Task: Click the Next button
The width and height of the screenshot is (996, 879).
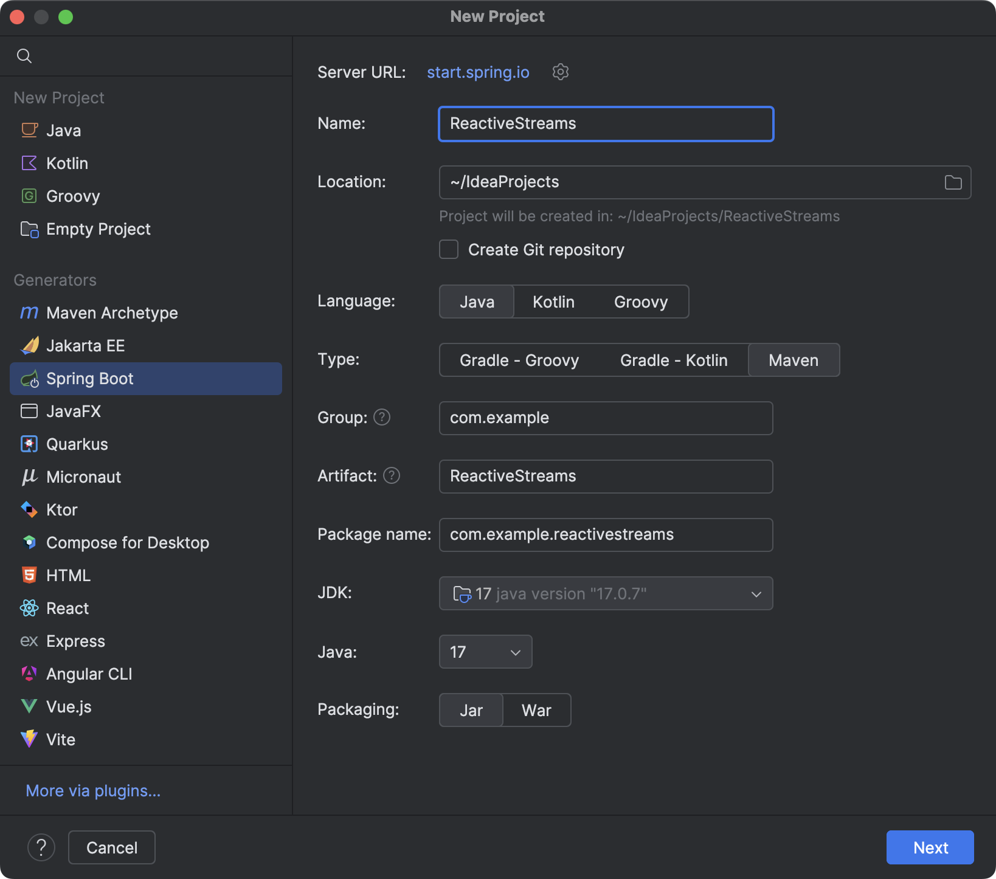Action: tap(930, 847)
